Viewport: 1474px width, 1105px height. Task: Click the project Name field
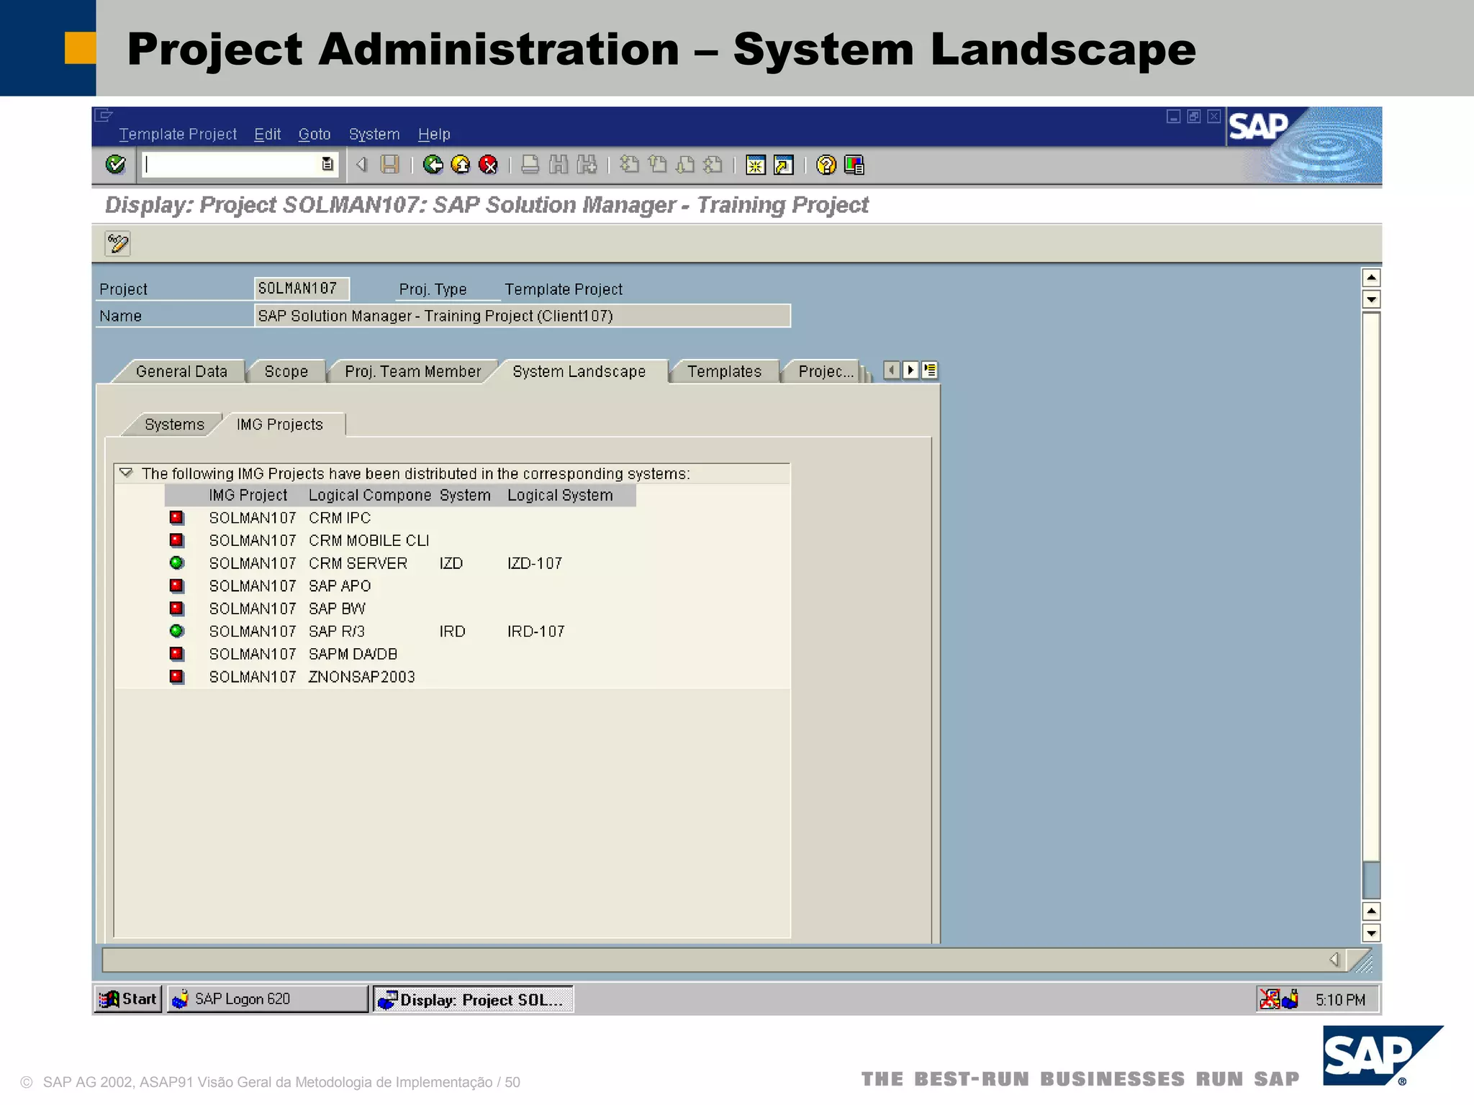pyautogui.click(x=523, y=316)
